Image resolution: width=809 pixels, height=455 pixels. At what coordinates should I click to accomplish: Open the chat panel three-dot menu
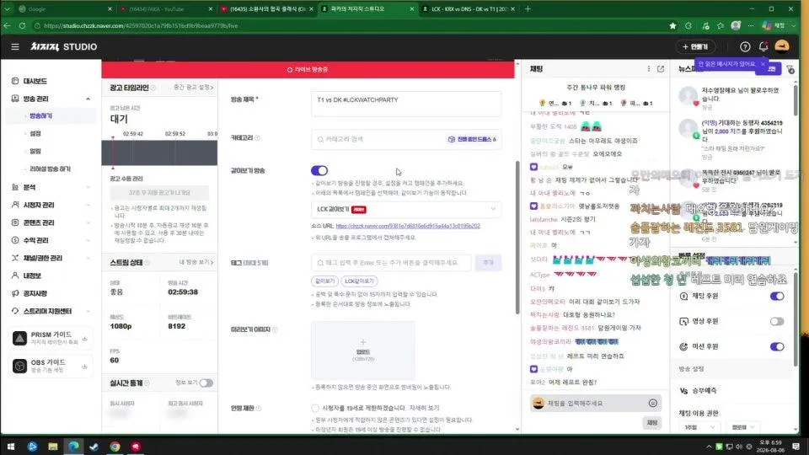649,68
